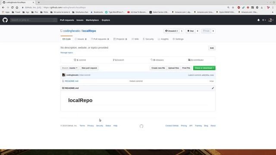Open the plus create-new dropdown

pyautogui.click(x=264, y=20)
